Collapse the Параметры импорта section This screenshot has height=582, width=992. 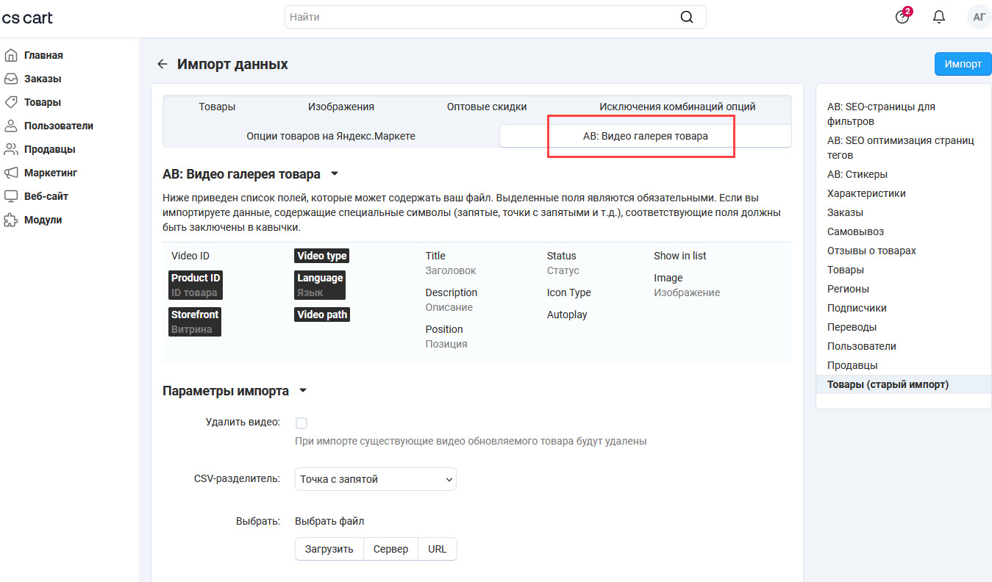(x=302, y=392)
